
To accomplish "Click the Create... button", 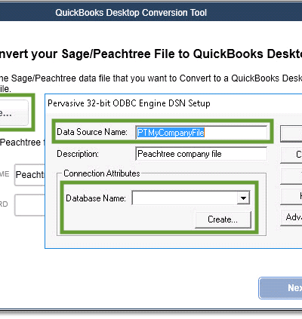I will tap(223, 219).
